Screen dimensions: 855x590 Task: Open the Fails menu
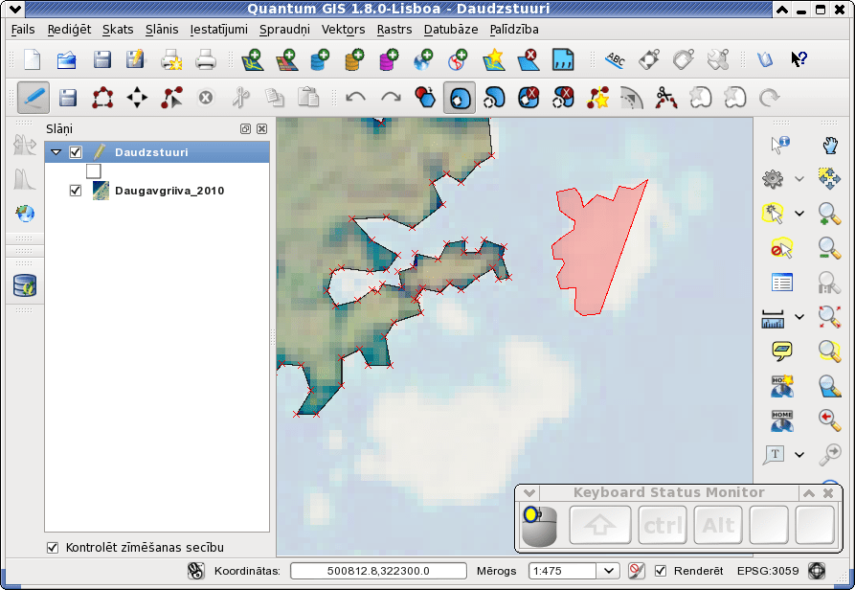(23, 30)
